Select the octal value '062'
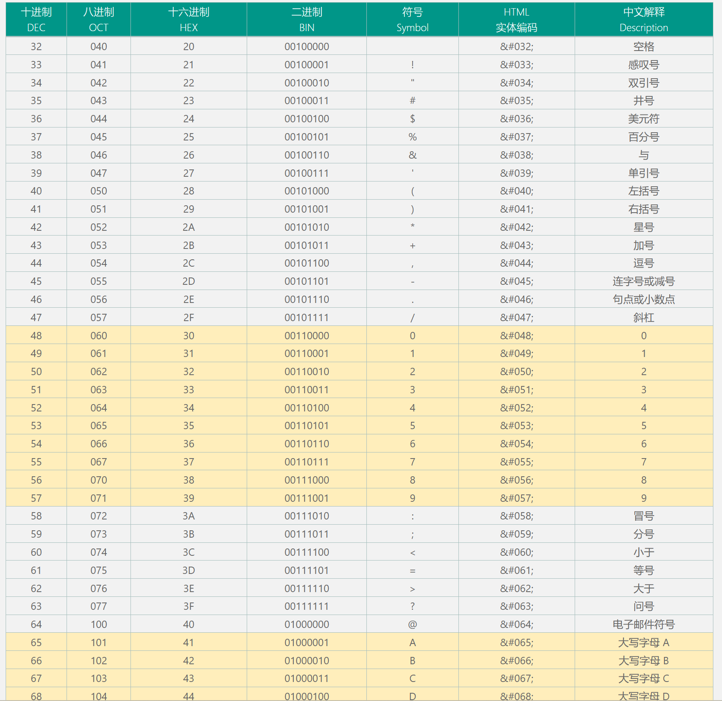This screenshot has height=701, width=722. click(x=99, y=371)
